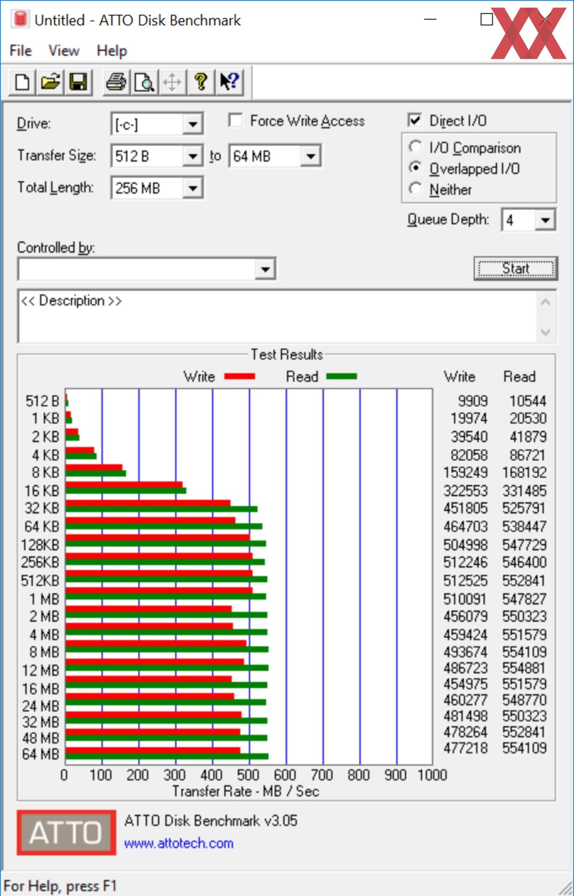Click the ATTO Disk Benchmark v3.05 text
The image size is (574, 896).
[211, 820]
